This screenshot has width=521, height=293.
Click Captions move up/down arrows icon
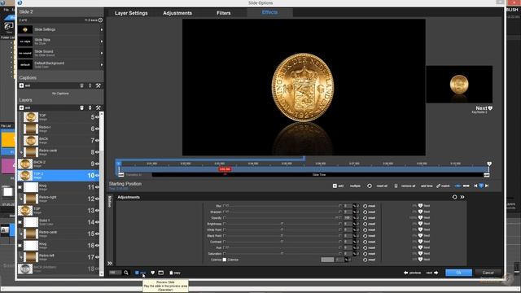click(90, 85)
